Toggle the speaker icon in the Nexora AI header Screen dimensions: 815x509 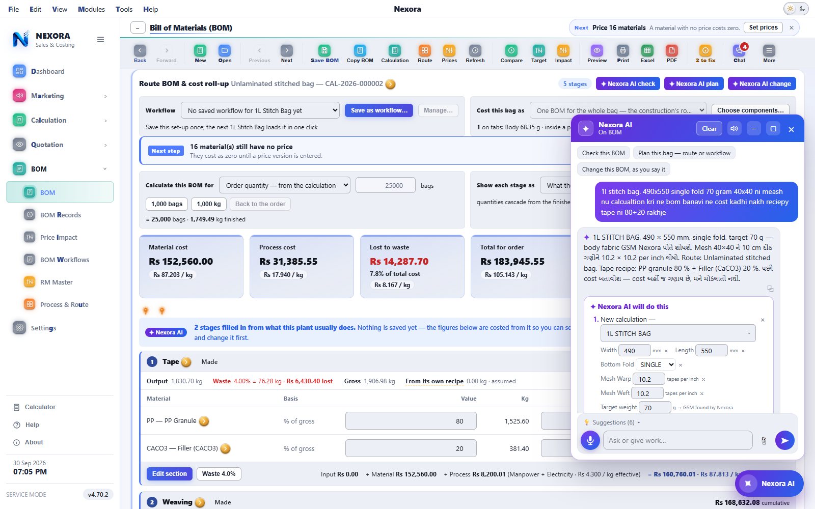[x=734, y=129]
